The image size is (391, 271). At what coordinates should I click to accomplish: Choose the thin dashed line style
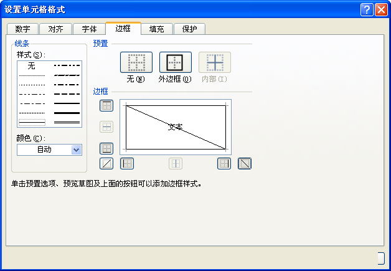point(32,113)
